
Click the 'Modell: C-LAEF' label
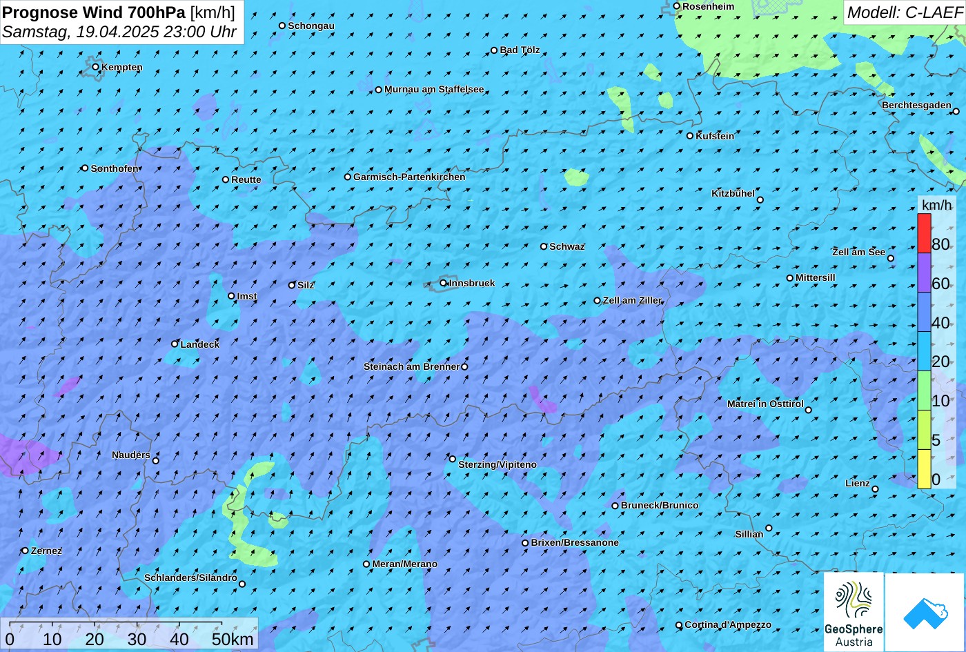click(x=904, y=12)
